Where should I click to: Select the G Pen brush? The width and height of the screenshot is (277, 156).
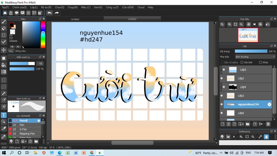pos(24,129)
